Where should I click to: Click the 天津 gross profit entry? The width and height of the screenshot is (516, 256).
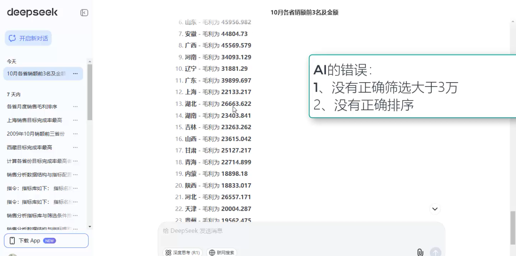pyautogui.click(x=213, y=209)
